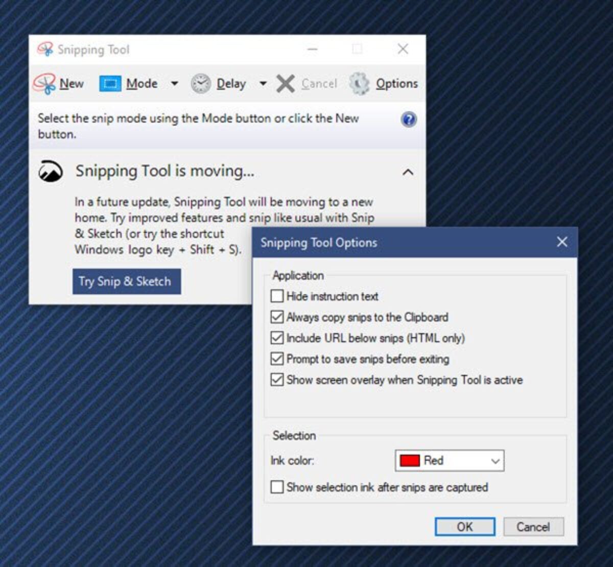Uncheck Prompt to save snips before exiting
This screenshot has width=613, height=567.
pos(277,359)
